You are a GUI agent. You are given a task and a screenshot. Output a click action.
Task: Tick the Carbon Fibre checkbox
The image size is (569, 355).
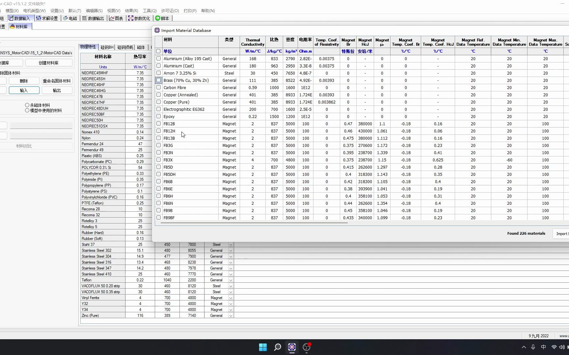coord(158,87)
